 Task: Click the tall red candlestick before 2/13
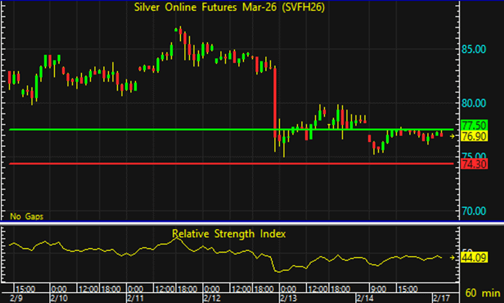pyautogui.click(x=275, y=102)
